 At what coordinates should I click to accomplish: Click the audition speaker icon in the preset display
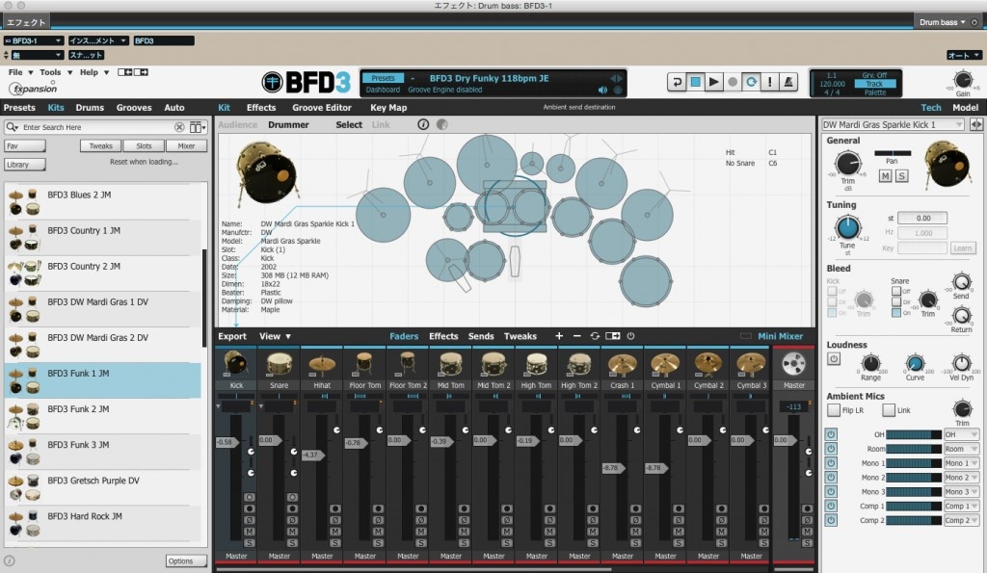[x=602, y=90]
